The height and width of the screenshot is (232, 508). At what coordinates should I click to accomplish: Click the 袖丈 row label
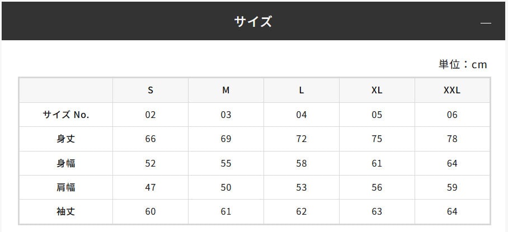click(66, 211)
